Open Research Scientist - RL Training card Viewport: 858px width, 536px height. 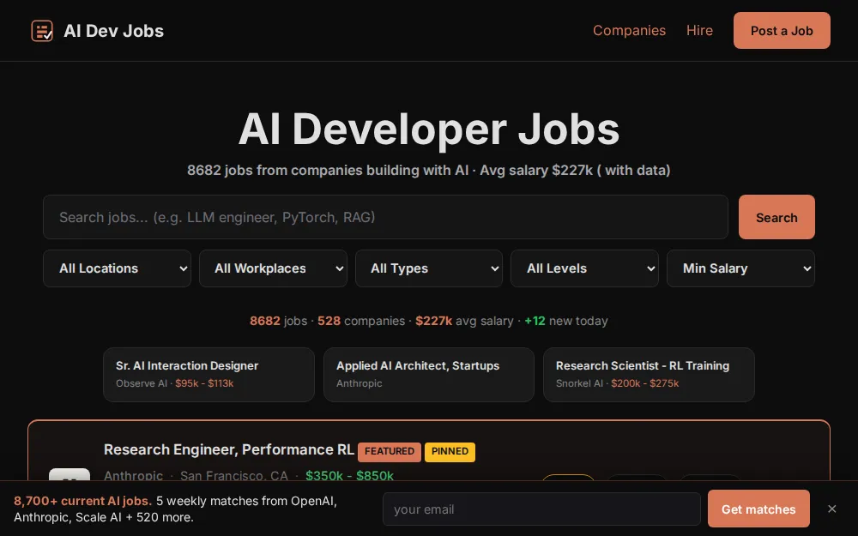click(649, 375)
